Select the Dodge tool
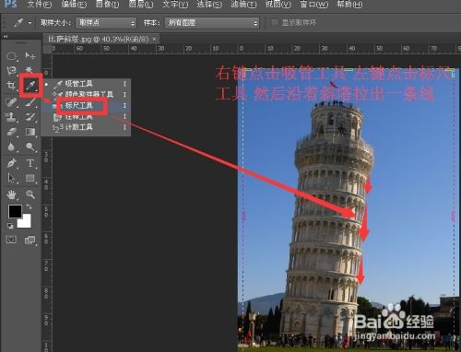Viewport: 461px width, 352px height. click(x=30, y=147)
